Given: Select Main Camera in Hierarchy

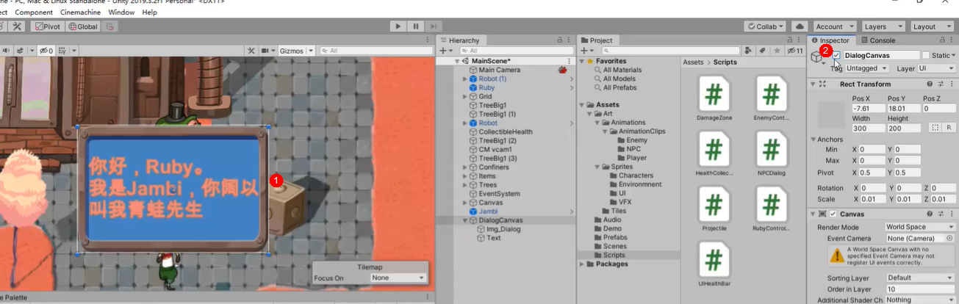Looking at the screenshot, I should click(499, 70).
